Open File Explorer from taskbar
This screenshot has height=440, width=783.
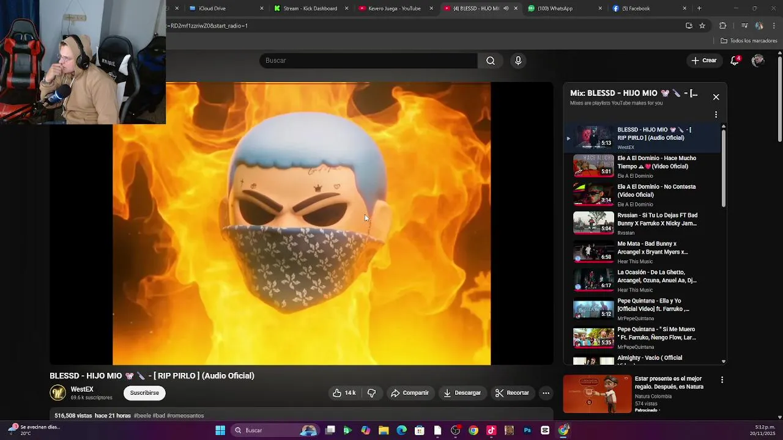[384, 430]
